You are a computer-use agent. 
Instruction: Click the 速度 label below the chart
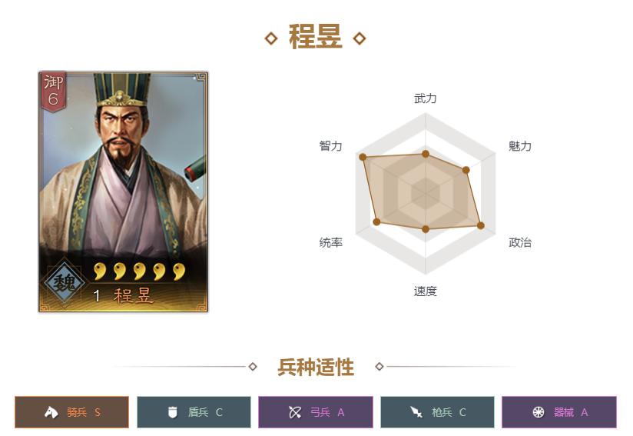(426, 291)
